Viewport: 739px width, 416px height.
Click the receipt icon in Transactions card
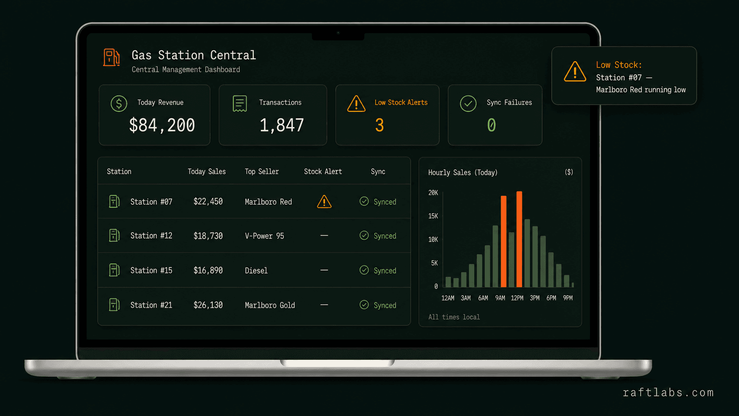tap(240, 103)
